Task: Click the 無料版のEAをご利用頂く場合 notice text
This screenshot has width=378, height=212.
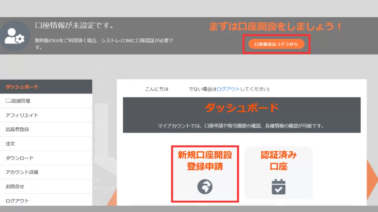Action: [104, 44]
